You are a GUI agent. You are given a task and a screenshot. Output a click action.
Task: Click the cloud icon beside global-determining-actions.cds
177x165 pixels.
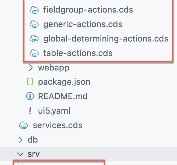coord(34,39)
